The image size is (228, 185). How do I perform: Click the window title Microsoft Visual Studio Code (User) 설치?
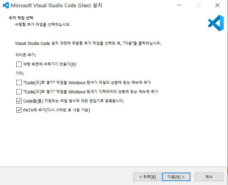[x=57, y=5]
